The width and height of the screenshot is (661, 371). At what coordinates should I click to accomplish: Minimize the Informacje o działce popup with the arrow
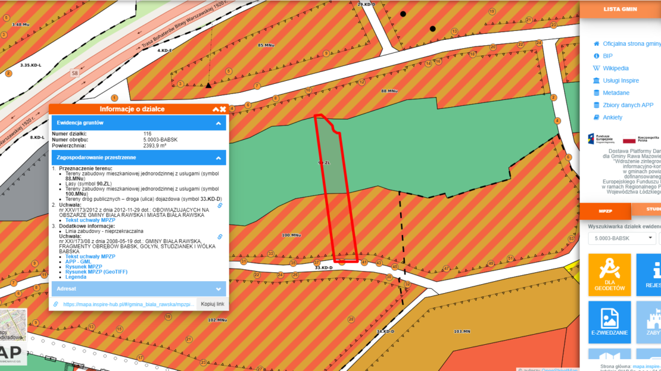coord(216,109)
